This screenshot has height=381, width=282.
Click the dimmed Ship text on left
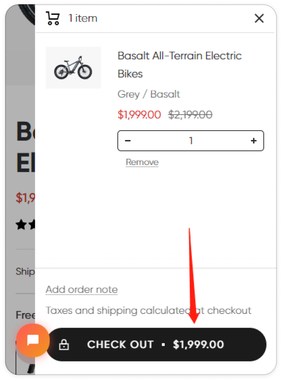[25, 272]
